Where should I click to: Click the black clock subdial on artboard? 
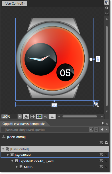coord(41,59)
